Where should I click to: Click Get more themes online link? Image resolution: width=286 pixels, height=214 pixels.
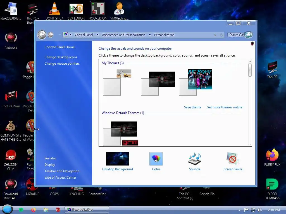click(x=224, y=107)
